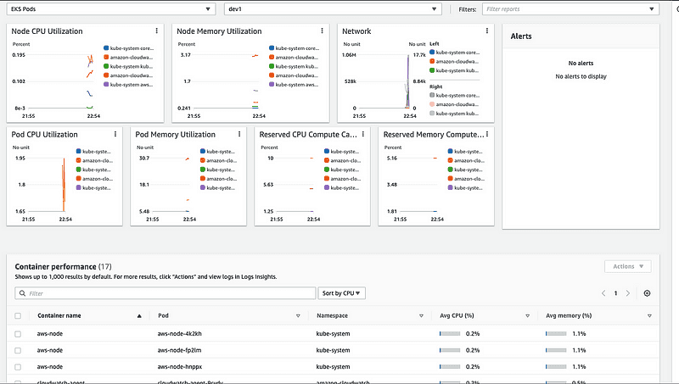Open the EKS Pods resource dropdown
The height and width of the screenshot is (384, 679).
[x=111, y=8]
